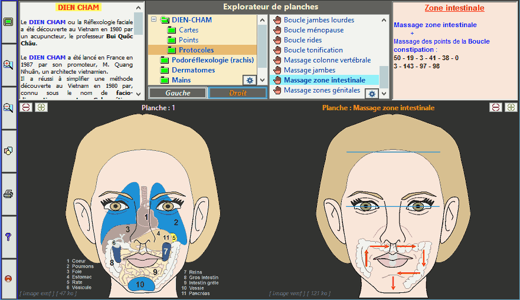The width and height of the screenshot is (520, 300).
Task: Click down arrow of protocol list scrollbar
Action: coord(384,94)
